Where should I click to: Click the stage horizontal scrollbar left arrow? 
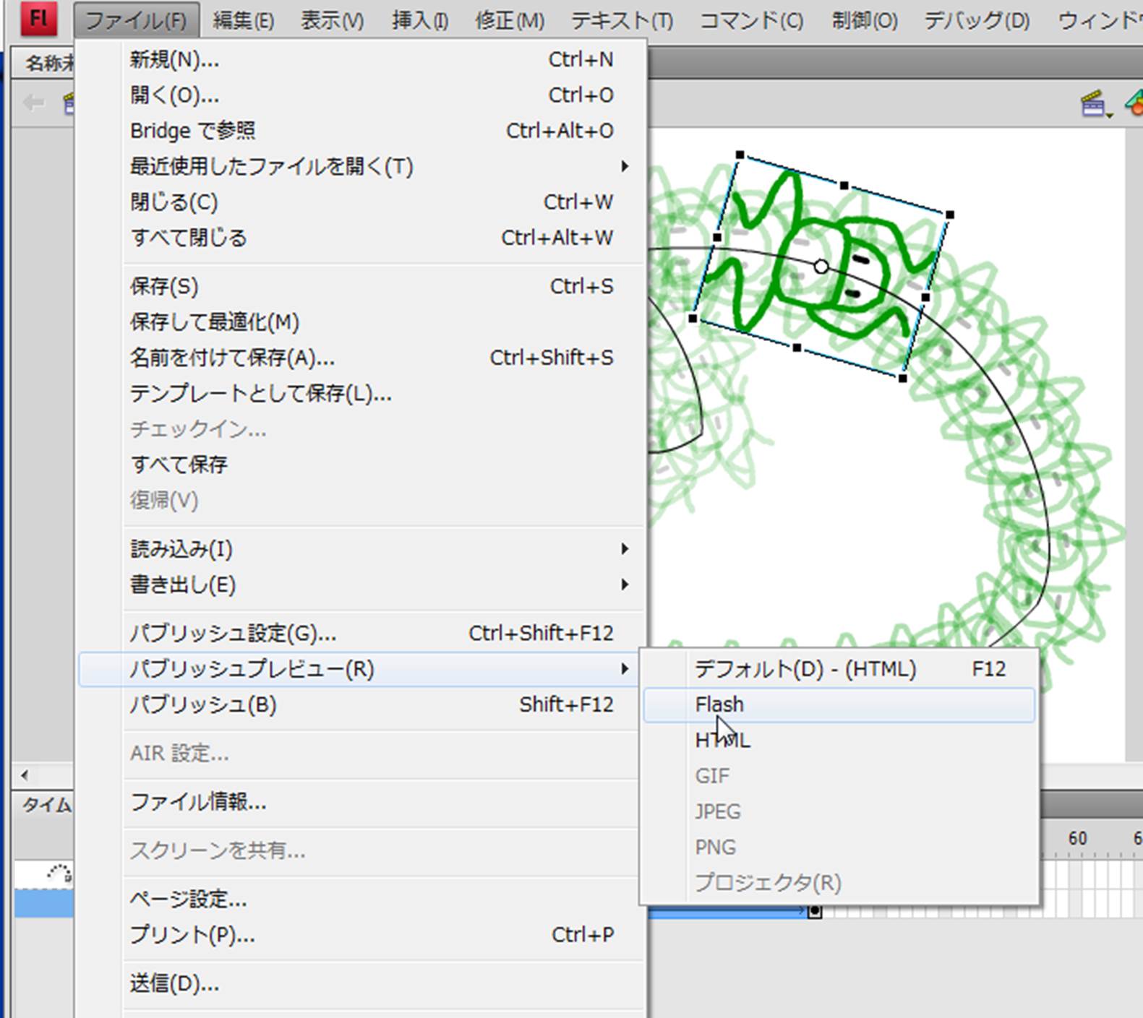pos(25,775)
